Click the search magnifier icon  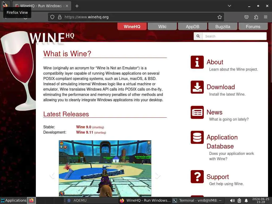pyautogui.click(x=198, y=36)
